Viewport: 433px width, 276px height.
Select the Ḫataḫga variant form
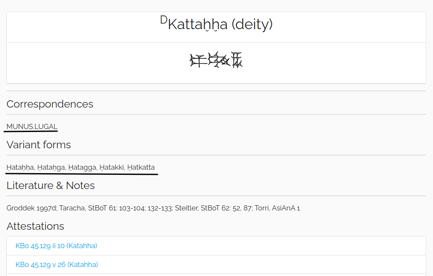coord(51,167)
